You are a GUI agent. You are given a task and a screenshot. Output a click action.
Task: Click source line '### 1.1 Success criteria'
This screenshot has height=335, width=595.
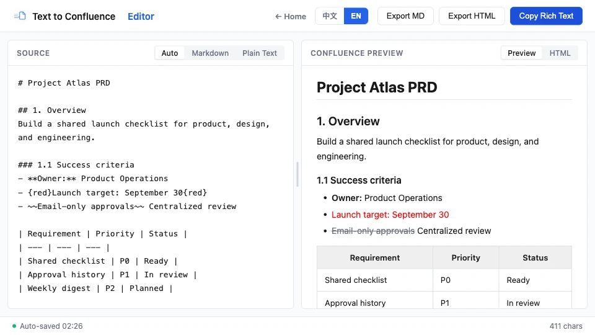(76, 165)
